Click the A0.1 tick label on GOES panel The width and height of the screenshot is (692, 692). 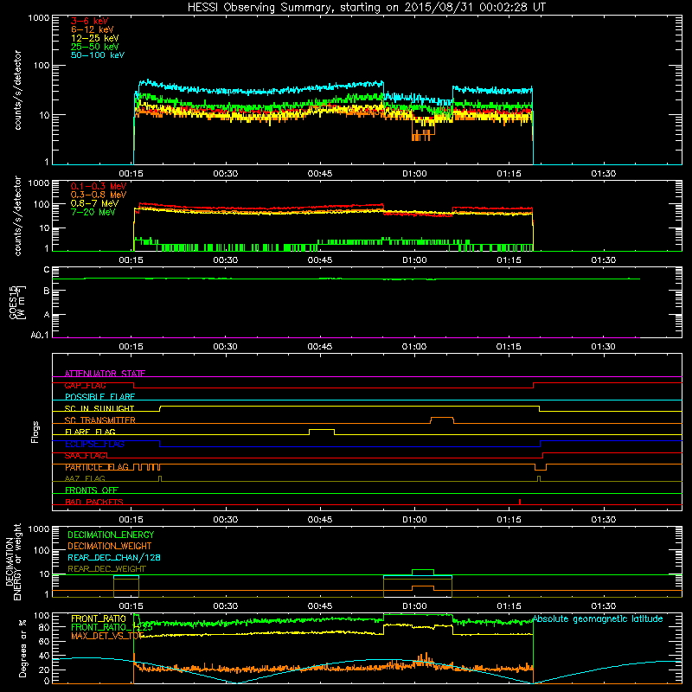[40, 336]
